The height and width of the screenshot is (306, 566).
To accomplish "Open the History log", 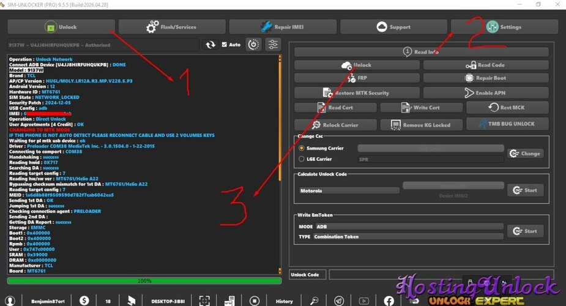I will 284,301.
